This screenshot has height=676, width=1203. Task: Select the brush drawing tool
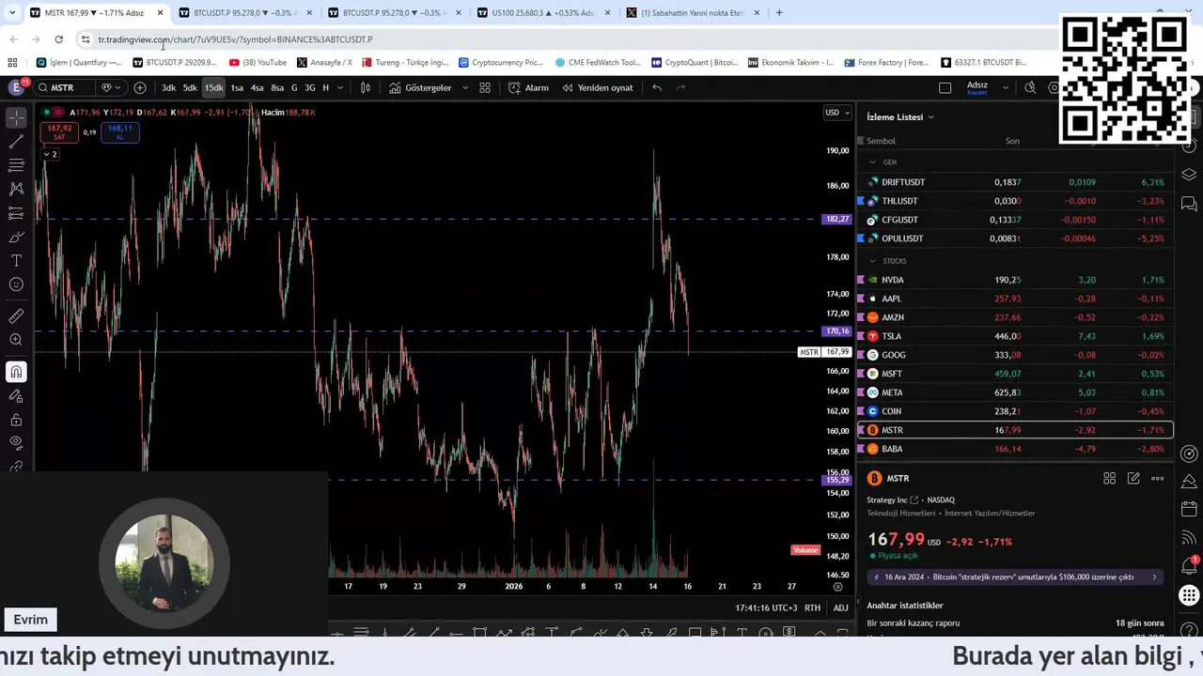pos(16,237)
